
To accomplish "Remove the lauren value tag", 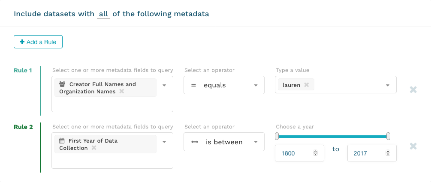I will (x=306, y=85).
